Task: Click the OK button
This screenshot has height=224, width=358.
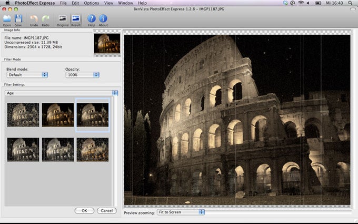Action: (84, 210)
